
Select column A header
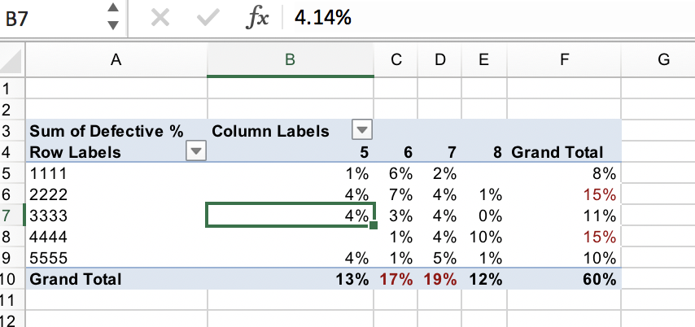coord(116,60)
